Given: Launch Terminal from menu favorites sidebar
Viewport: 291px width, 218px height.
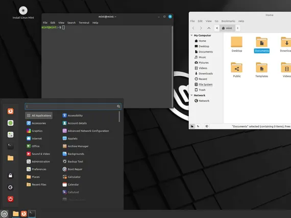Looking at the screenshot, I should 10,146.
